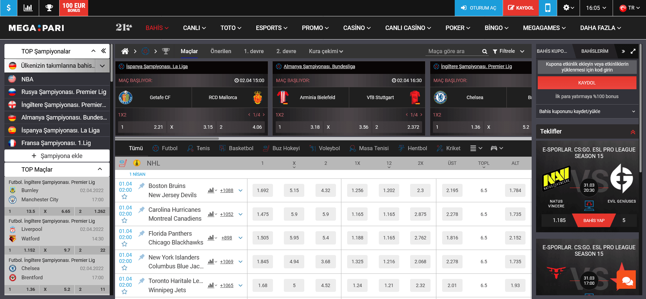Click Şampiyona ekle button
Image resolution: width=646 pixels, height=299 pixels.
pyautogui.click(x=57, y=156)
